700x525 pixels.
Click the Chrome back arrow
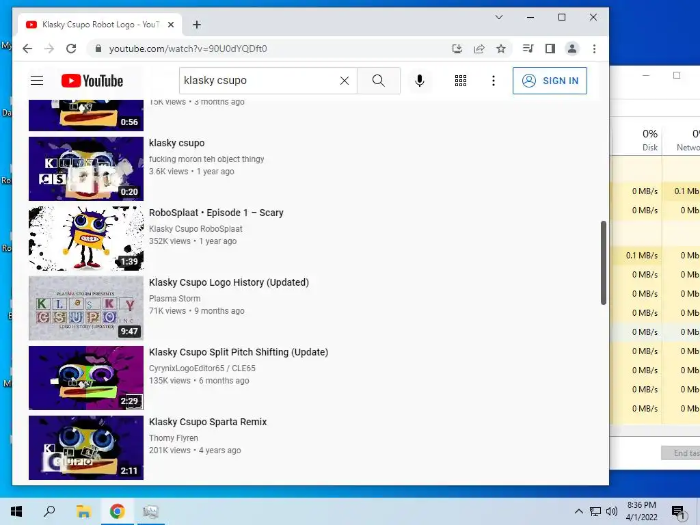pyautogui.click(x=27, y=49)
